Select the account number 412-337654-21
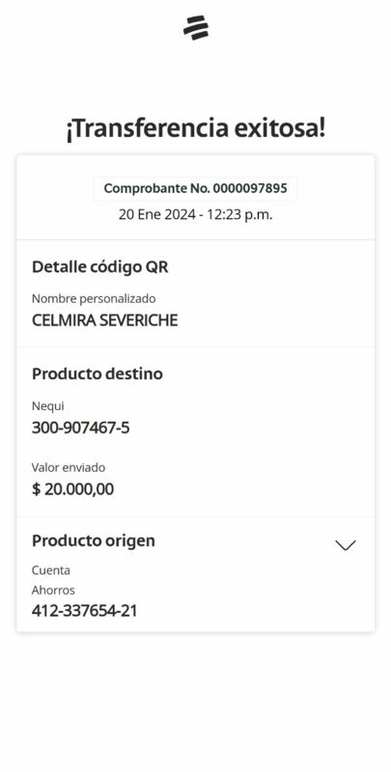Screen dimensions: 391x772 (x=84, y=611)
